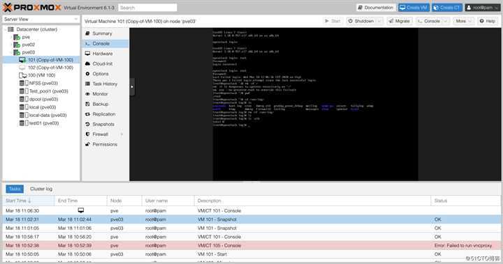This screenshot has height=264, width=503.
Task: Click the Description column header
Action: coord(312,201)
